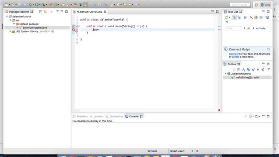Dismiss the Connect Mylyn notice
The height and width of the screenshot is (157, 279).
269,49
